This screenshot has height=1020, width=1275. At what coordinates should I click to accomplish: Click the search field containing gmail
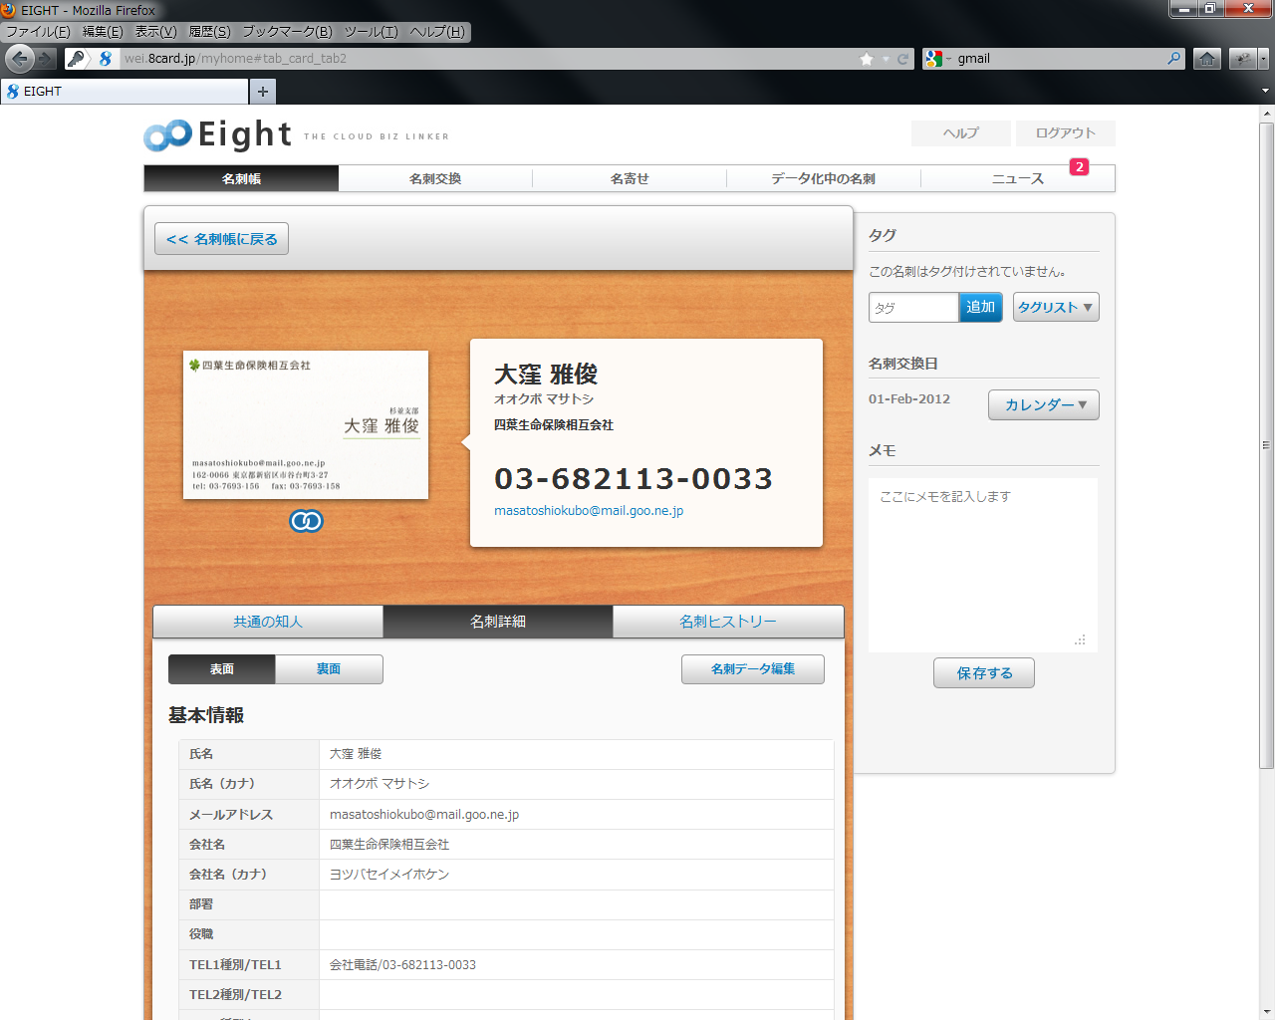coord(1060,59)
